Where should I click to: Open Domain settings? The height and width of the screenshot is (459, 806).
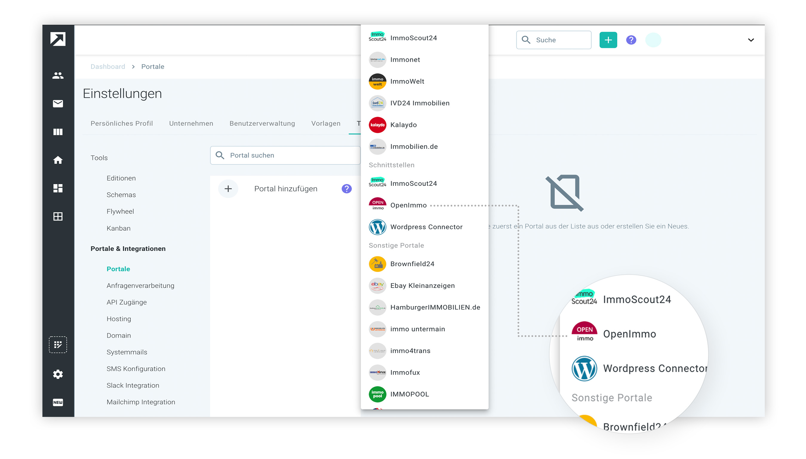coord(119,335)
